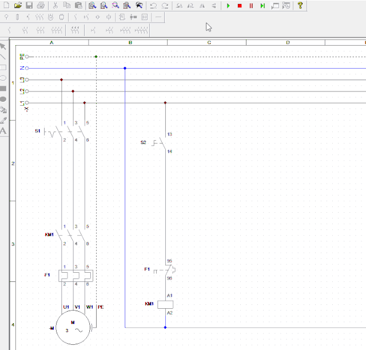Step the simulation forward one step

(x=262, y=6)
